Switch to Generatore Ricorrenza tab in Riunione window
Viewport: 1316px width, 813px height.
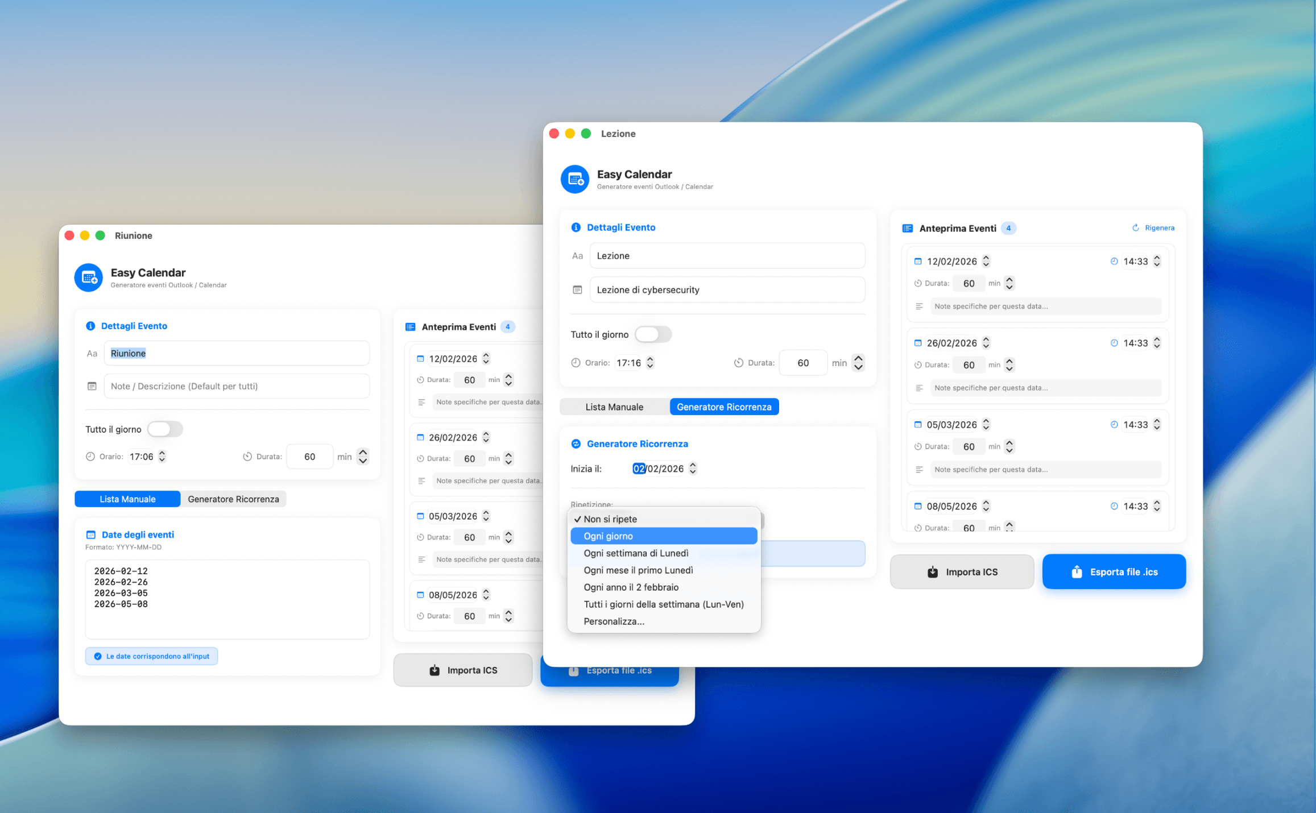click(233, 499)
